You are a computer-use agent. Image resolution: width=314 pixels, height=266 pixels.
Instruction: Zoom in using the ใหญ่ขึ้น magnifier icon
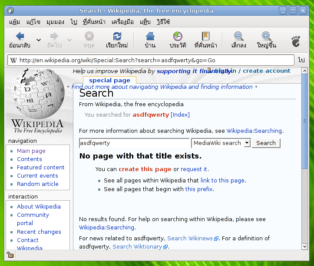click(267, 36)
